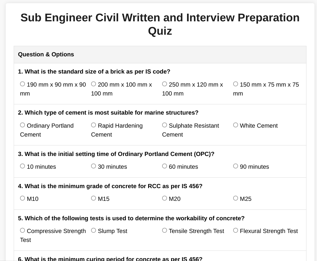Screen dimensions: 317x261
Task: Select the 190 mm x 90 mm x 90 mm option
Action: tap(22, 84)
